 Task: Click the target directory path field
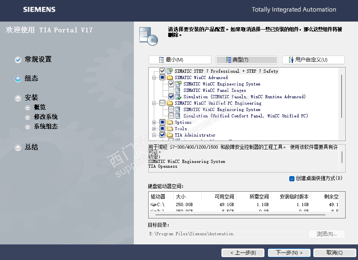coord(227,234)
